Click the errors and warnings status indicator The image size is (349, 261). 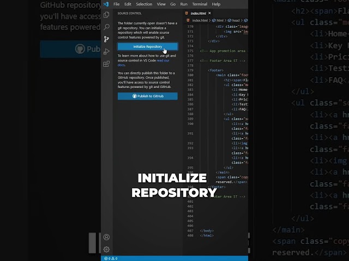[x=111, y=259]
